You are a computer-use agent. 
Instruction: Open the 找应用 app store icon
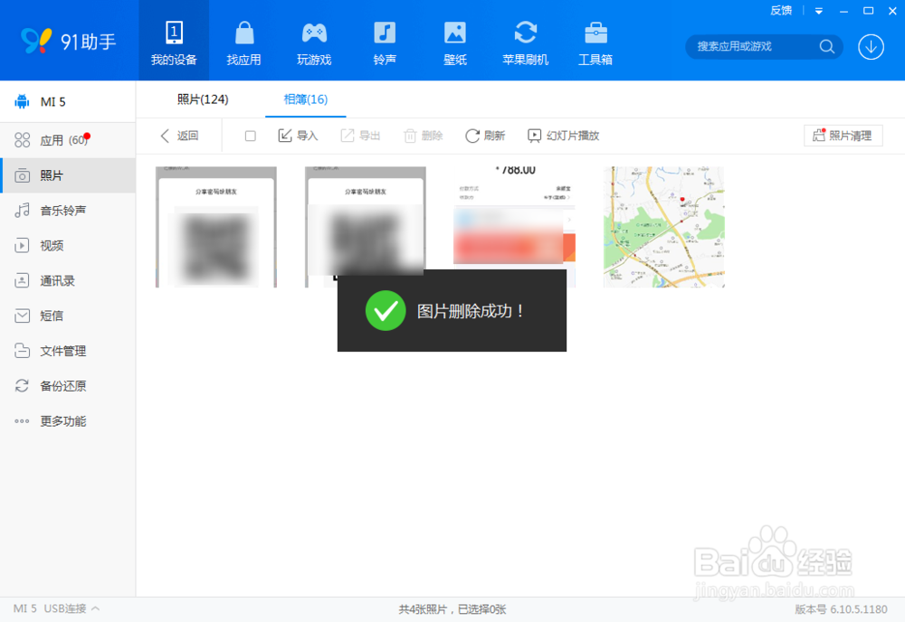coord(244,41)
